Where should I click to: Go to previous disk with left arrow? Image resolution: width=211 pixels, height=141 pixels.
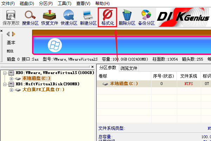click(8, 34)
